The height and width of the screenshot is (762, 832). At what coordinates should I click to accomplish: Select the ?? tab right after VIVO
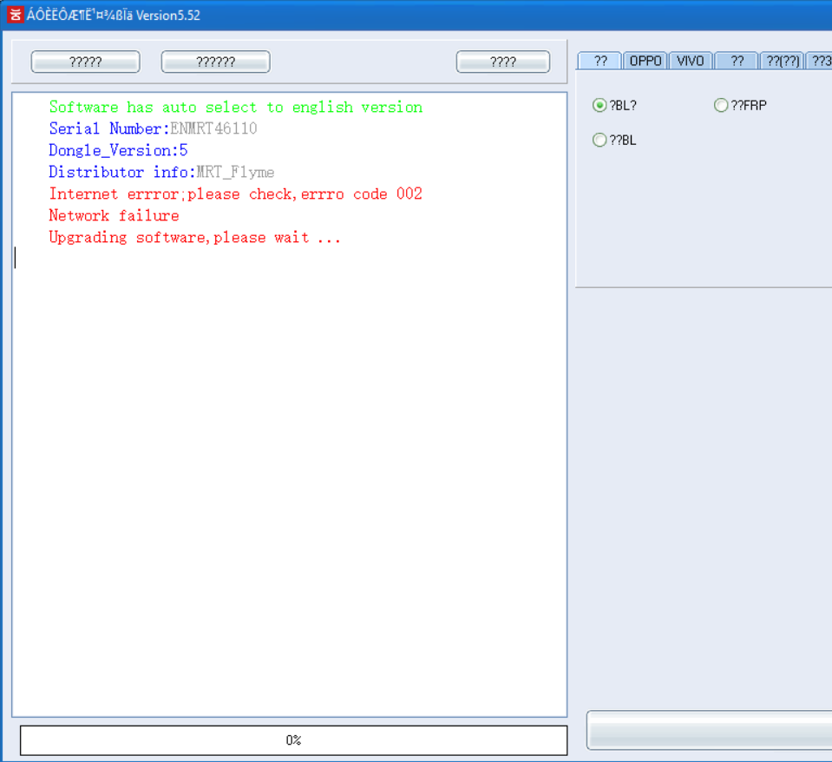737,61
